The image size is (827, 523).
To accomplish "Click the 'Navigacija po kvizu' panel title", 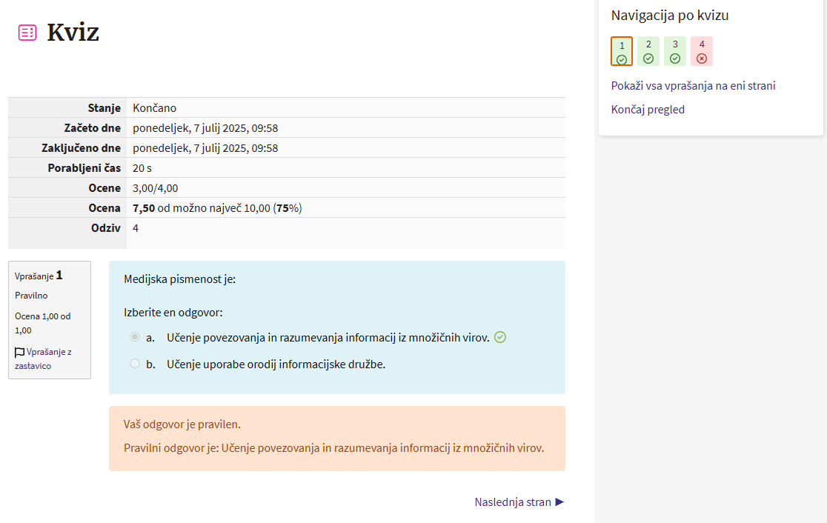I will pos(674,16).
